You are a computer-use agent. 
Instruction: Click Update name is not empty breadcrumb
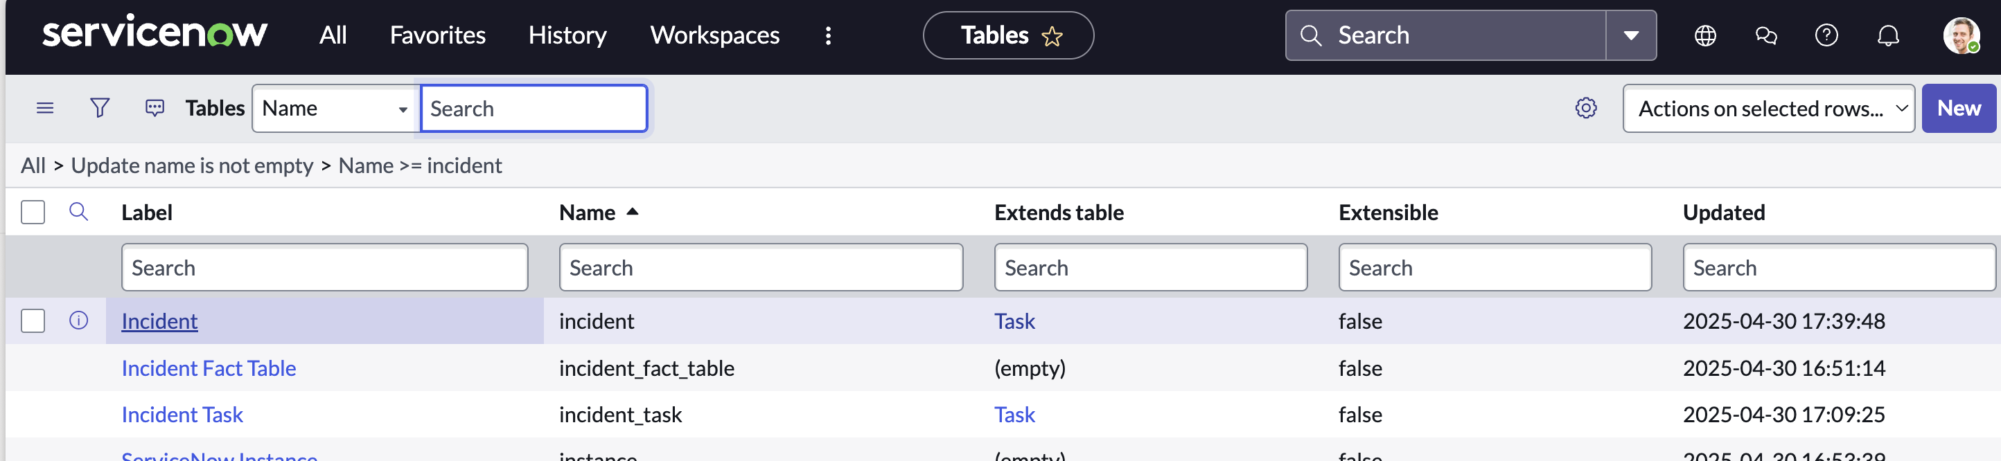[192, 165]
